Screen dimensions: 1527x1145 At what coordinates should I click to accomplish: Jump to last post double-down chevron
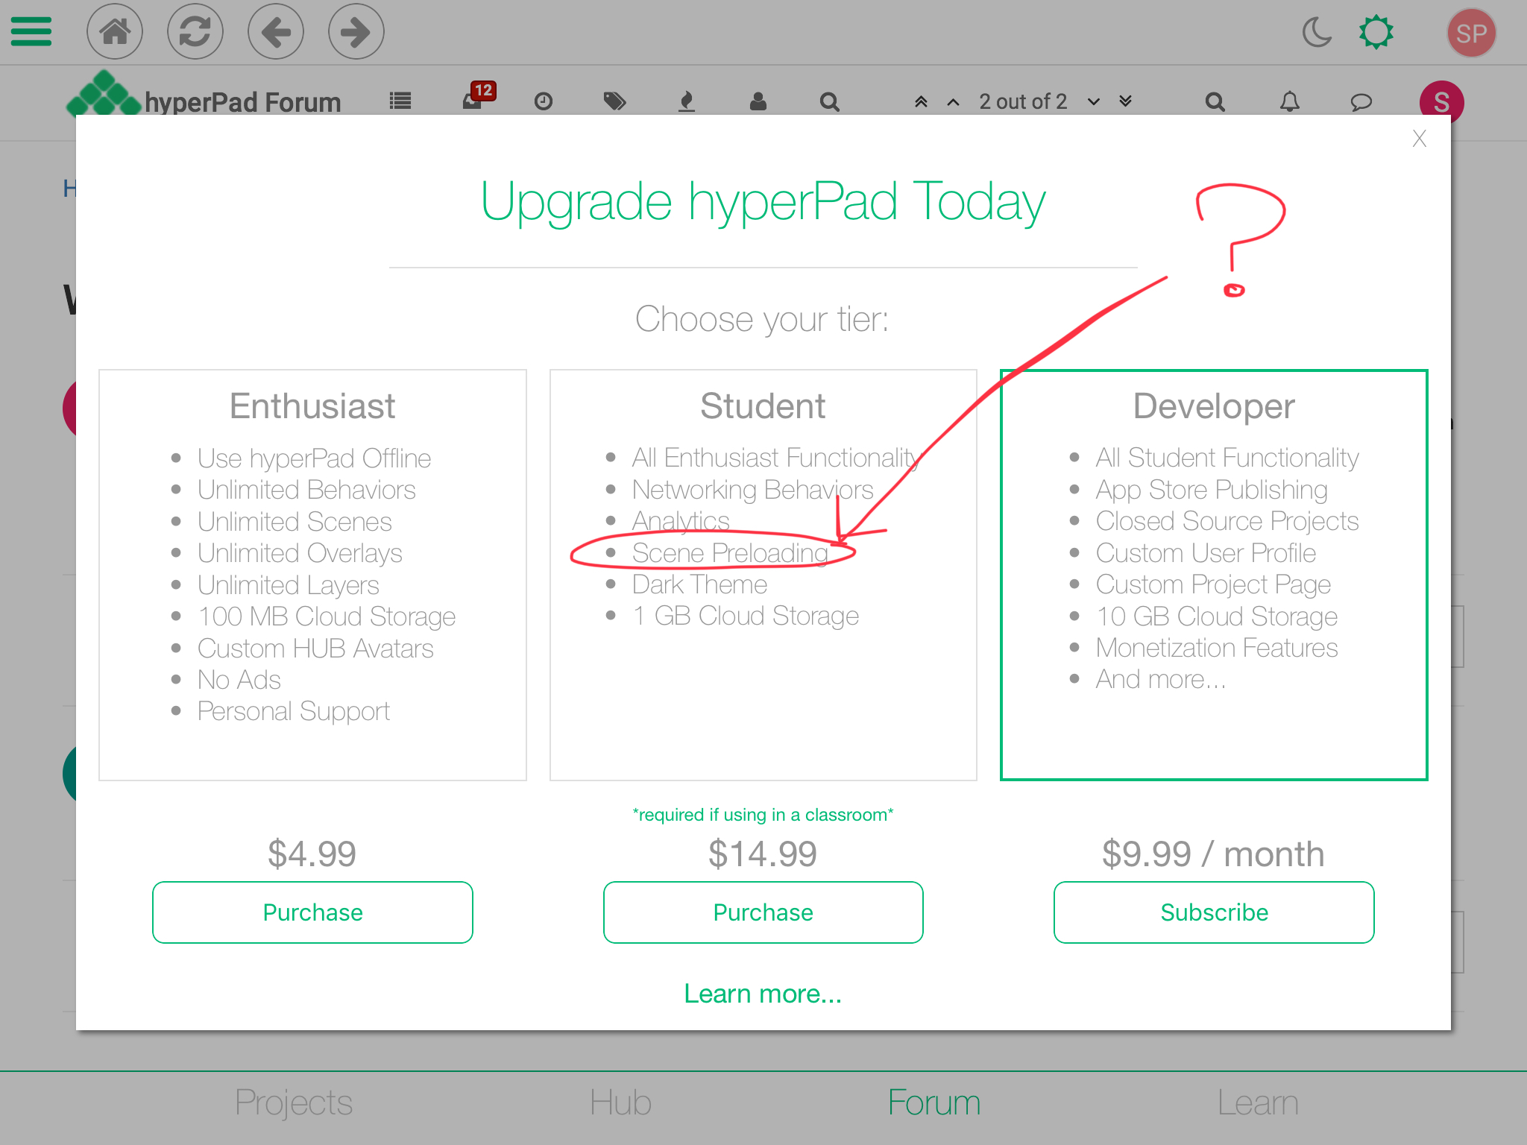pyautogui.click(x=1126, y=101)
